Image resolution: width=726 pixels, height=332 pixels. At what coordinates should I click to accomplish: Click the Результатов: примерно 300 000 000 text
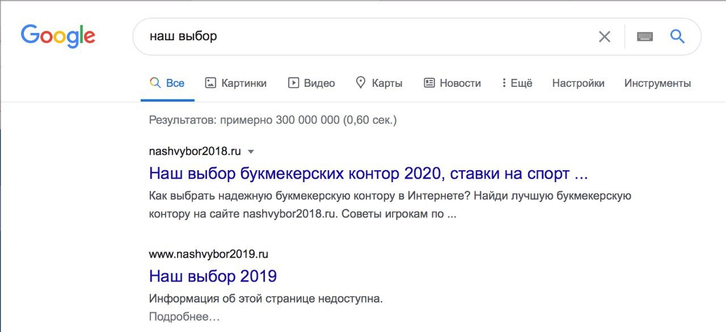coord(273,120)
